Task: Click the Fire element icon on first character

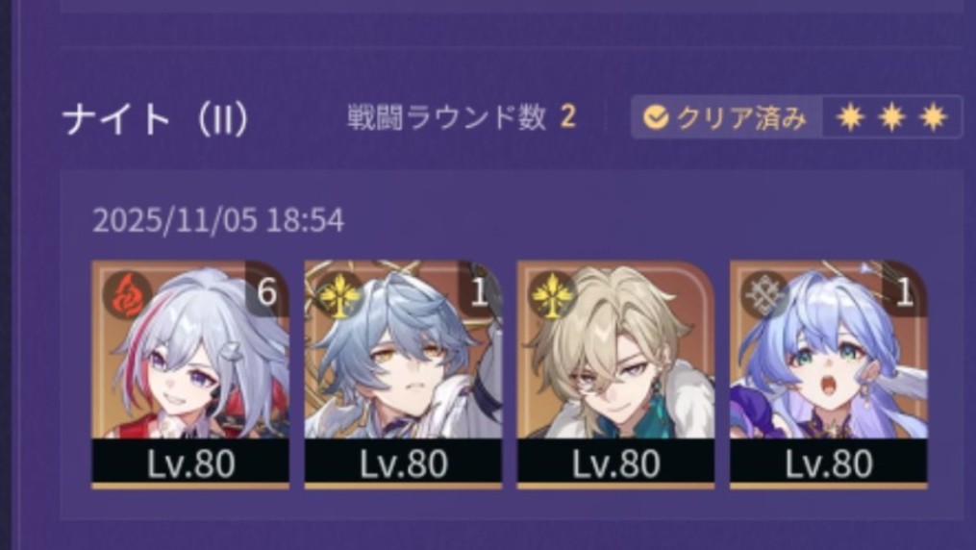Action: coord(128,295)
